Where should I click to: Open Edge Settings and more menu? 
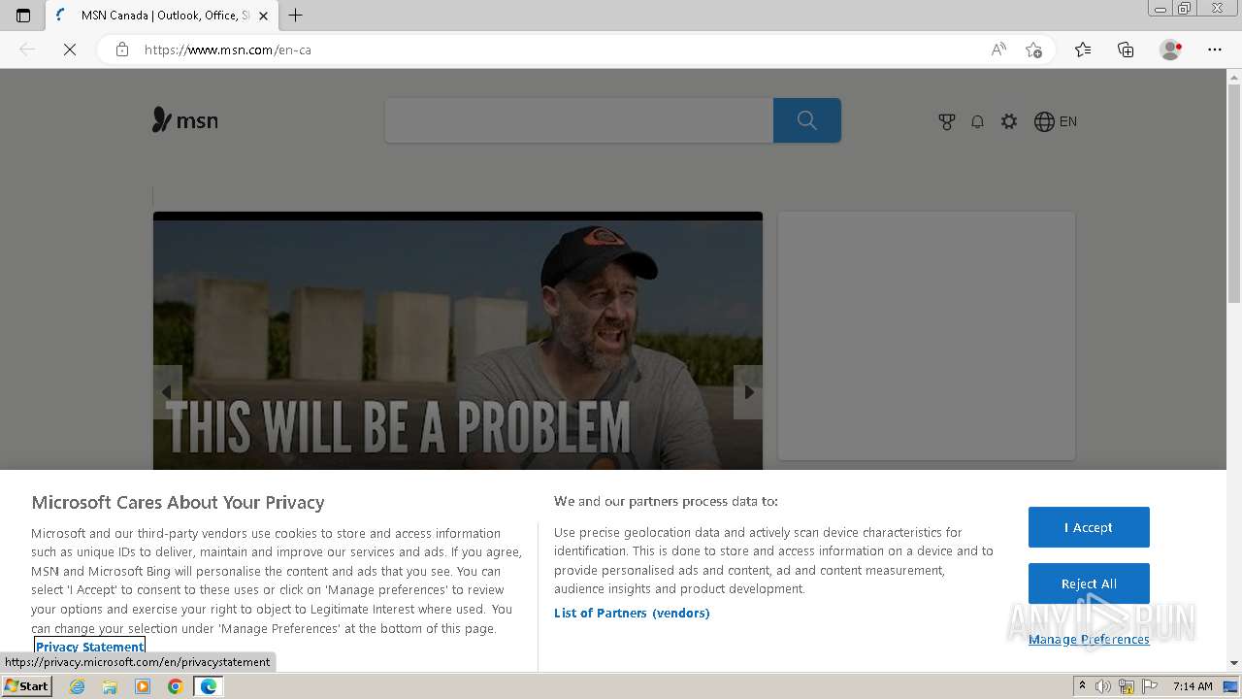point(1215,50)
